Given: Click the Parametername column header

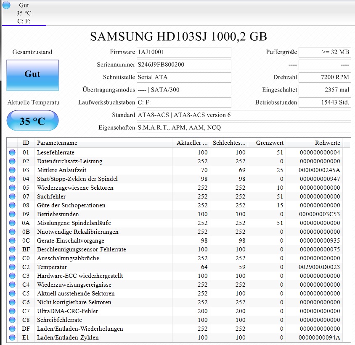Looking at the screenshot, I should [x=103, y=143].
